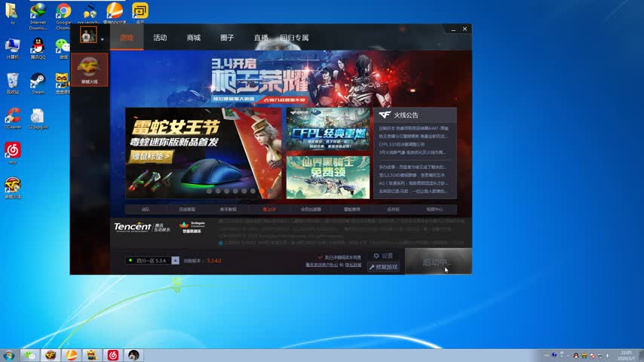Open the yellow square desktop shortcut

click(x=140, y=13)
